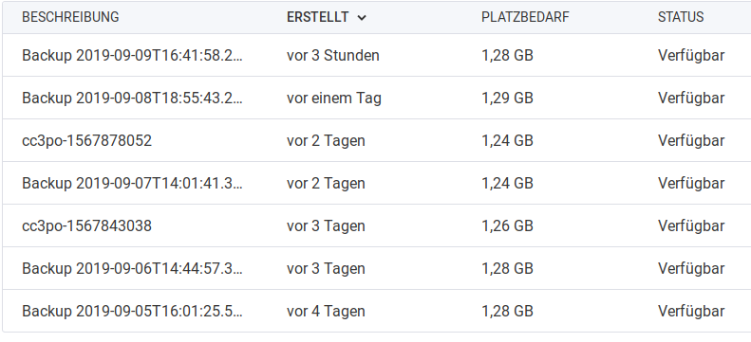751x342 pixels.
Task: Click Verfügbar status of cc3po-1567843038
Action: 690,225
